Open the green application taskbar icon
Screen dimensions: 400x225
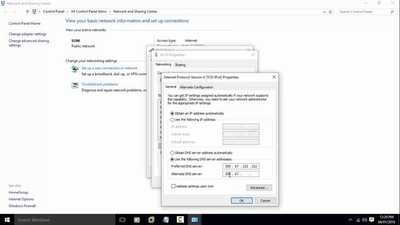click(151, 219)
